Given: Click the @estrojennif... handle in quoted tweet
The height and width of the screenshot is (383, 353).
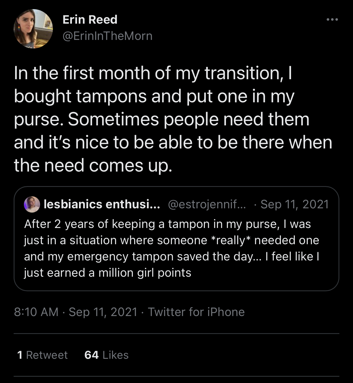Looking at the screenshot, I should click(207, 204).
